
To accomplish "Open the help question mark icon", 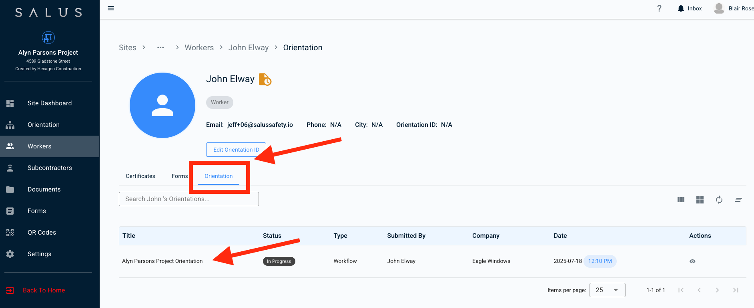I will [659, 8].
